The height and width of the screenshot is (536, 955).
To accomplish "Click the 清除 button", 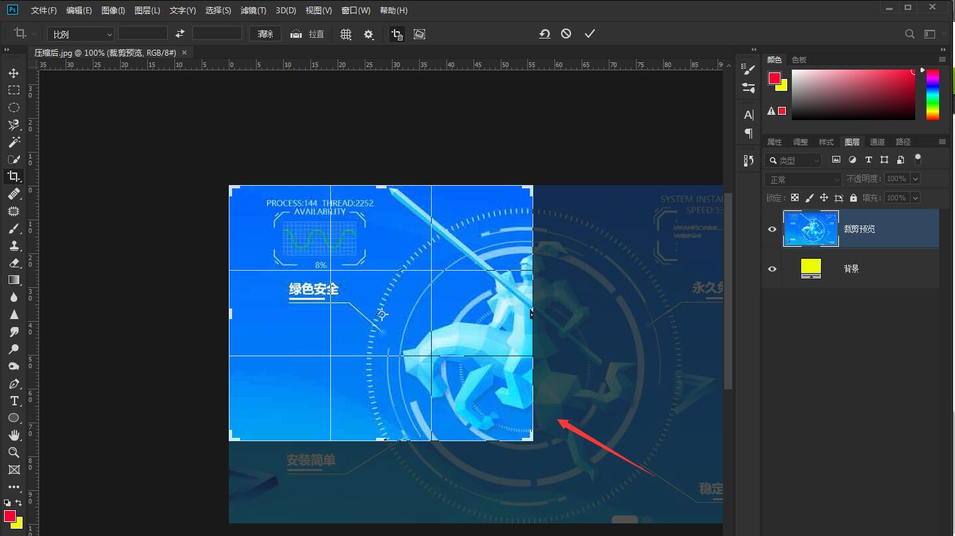I will coord(265,34).
